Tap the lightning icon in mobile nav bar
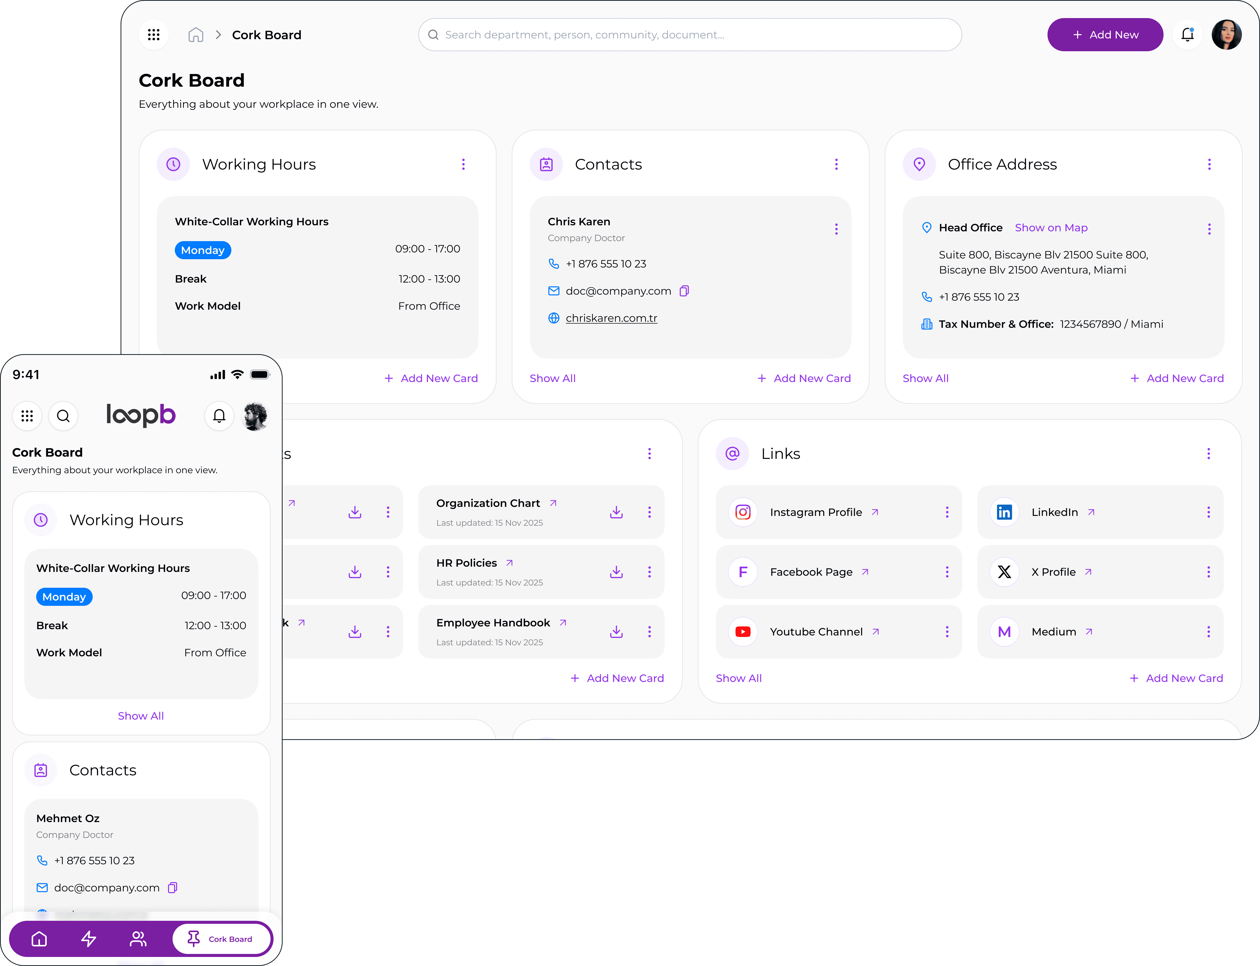This screenshot has height=966, width=1260. point(89,939)
